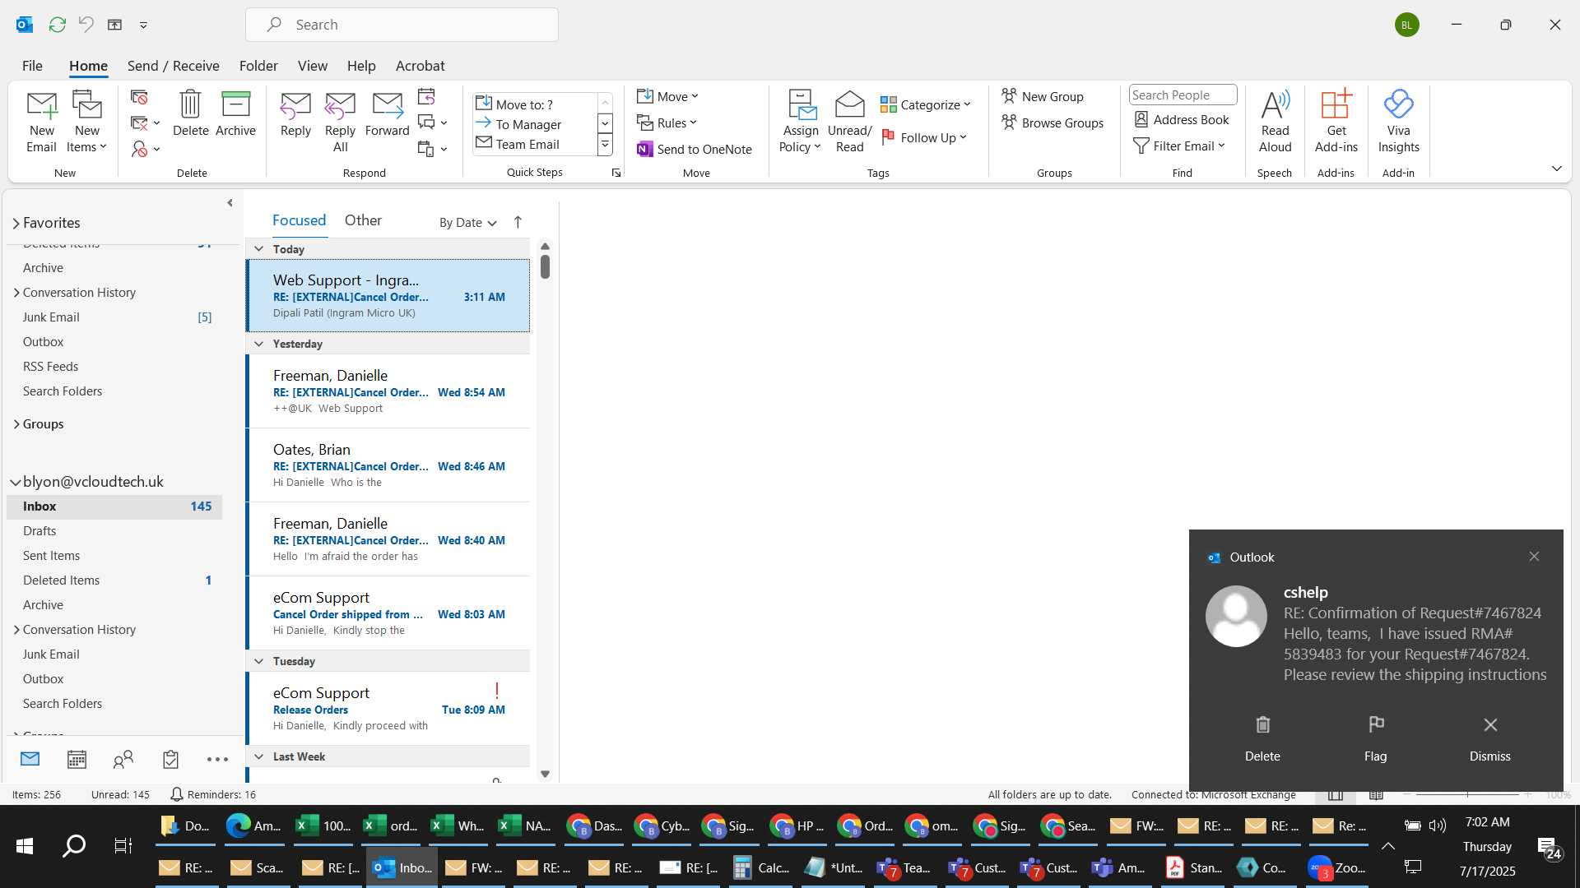
Task: Flag the cshelp notification email
Action: [x=1376, y=738]
